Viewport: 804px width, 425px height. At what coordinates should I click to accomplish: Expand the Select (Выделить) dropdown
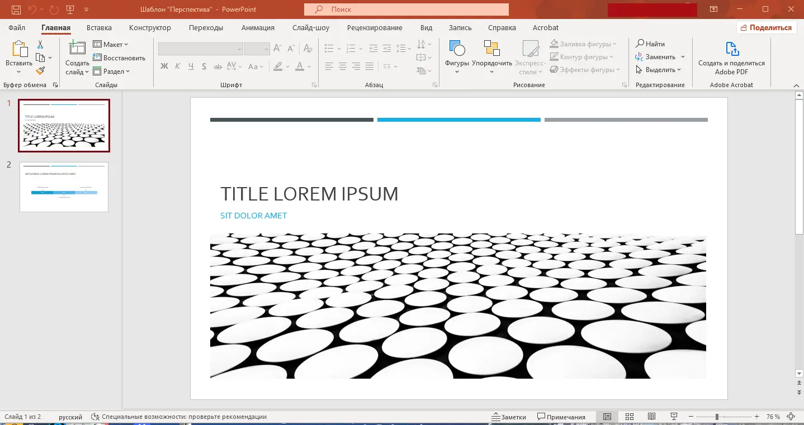[x=659, y=70]
